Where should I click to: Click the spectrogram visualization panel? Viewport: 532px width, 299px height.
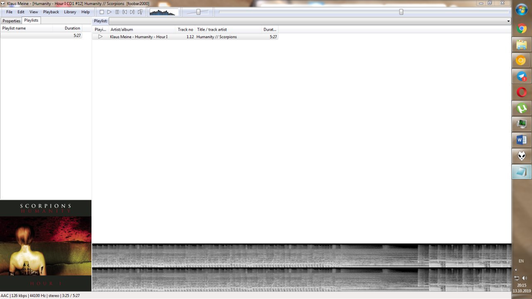tap(302, 267)
